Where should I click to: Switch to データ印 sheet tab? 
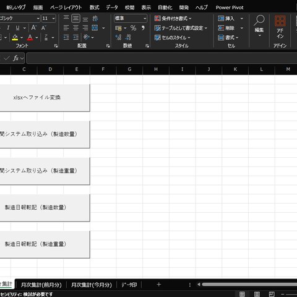129,285
